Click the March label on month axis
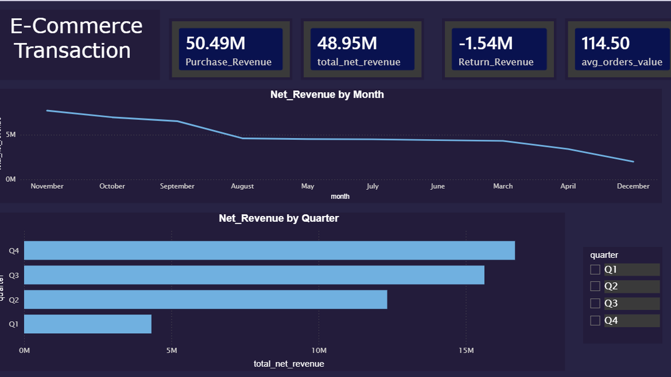The height and width of the screenshot is (377, 671). [x=503, y=186]
